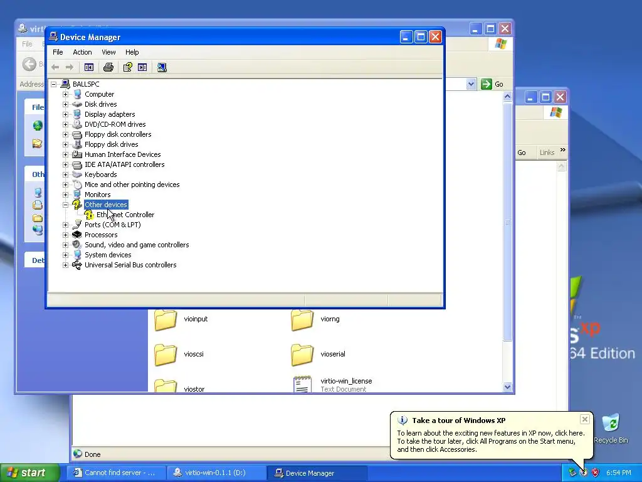Open the Recycle Bin desktop icon
This screenshot has width=642, height=482.
tap(611, 429)
